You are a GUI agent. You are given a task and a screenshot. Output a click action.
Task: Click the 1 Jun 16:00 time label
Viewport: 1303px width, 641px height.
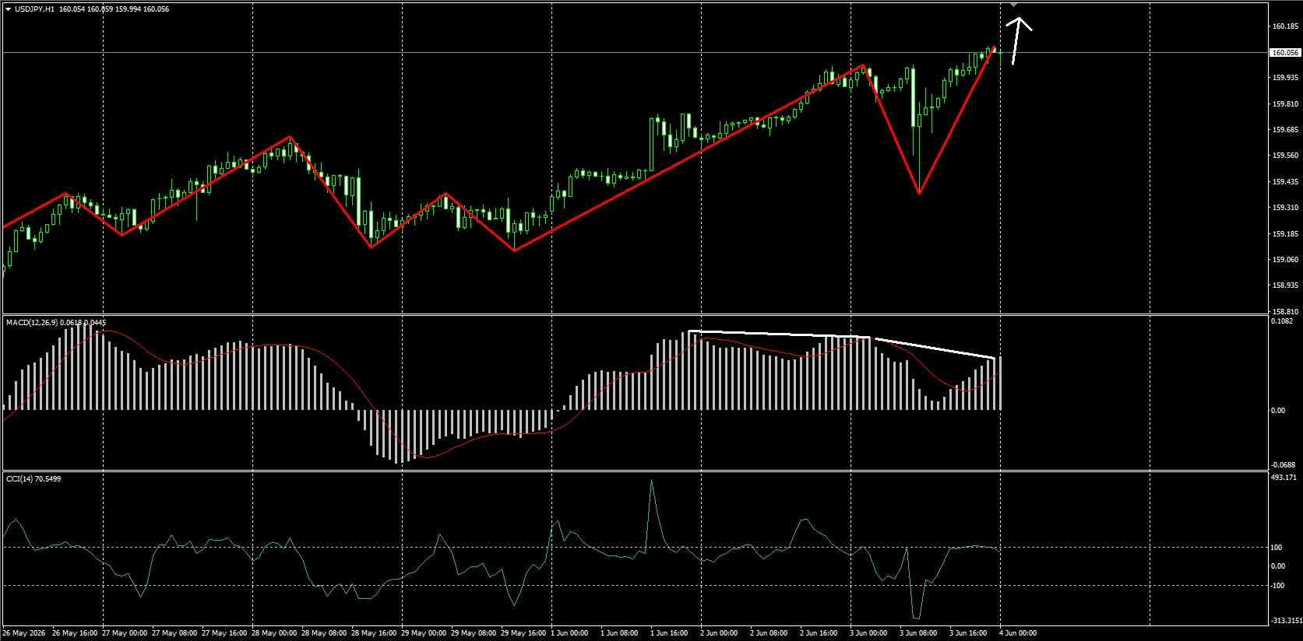point(671,633)
